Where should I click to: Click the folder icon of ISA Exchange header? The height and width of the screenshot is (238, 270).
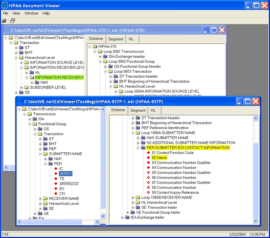point(106,56)
